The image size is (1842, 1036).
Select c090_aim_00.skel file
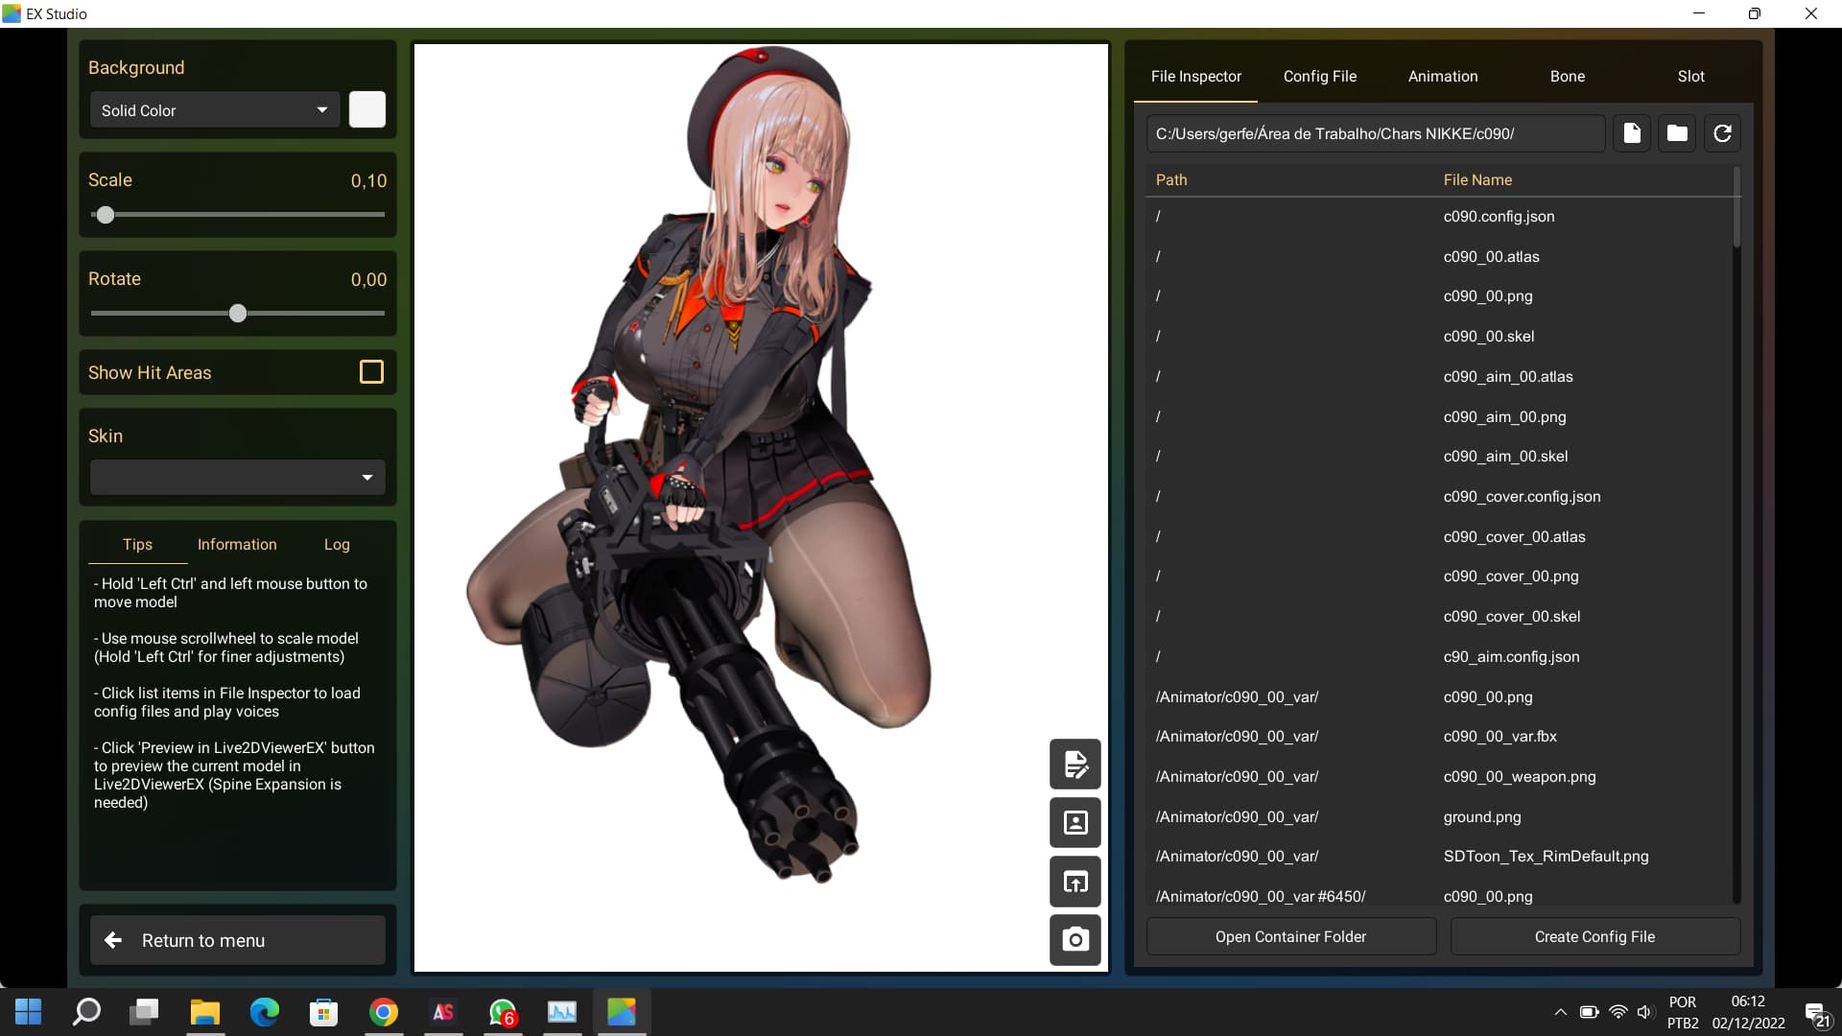point(1438,457)
